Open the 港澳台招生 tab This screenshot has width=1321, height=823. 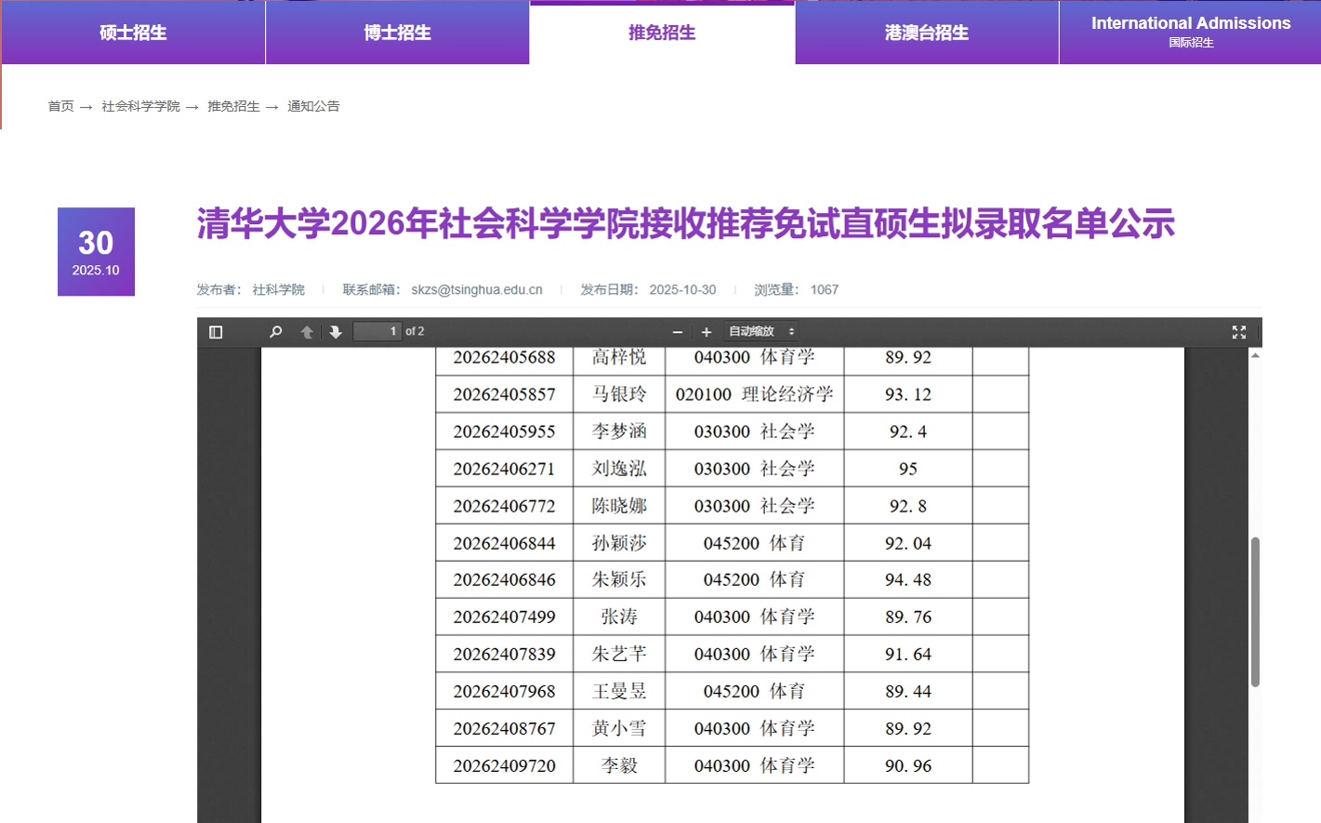pyautogui.click(x=927, y=33)
